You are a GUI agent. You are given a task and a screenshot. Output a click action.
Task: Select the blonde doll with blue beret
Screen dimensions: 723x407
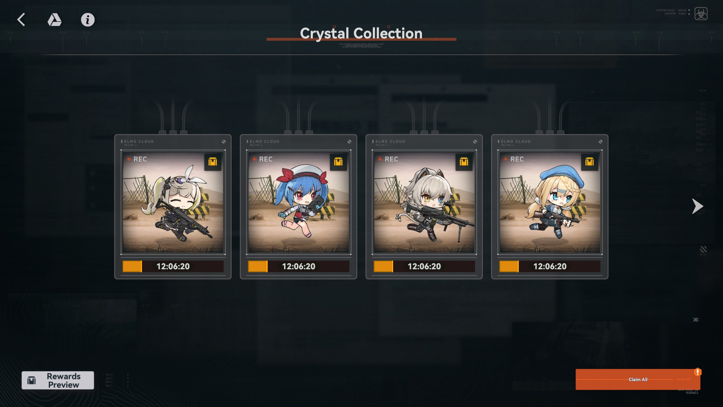click(550, 202)
